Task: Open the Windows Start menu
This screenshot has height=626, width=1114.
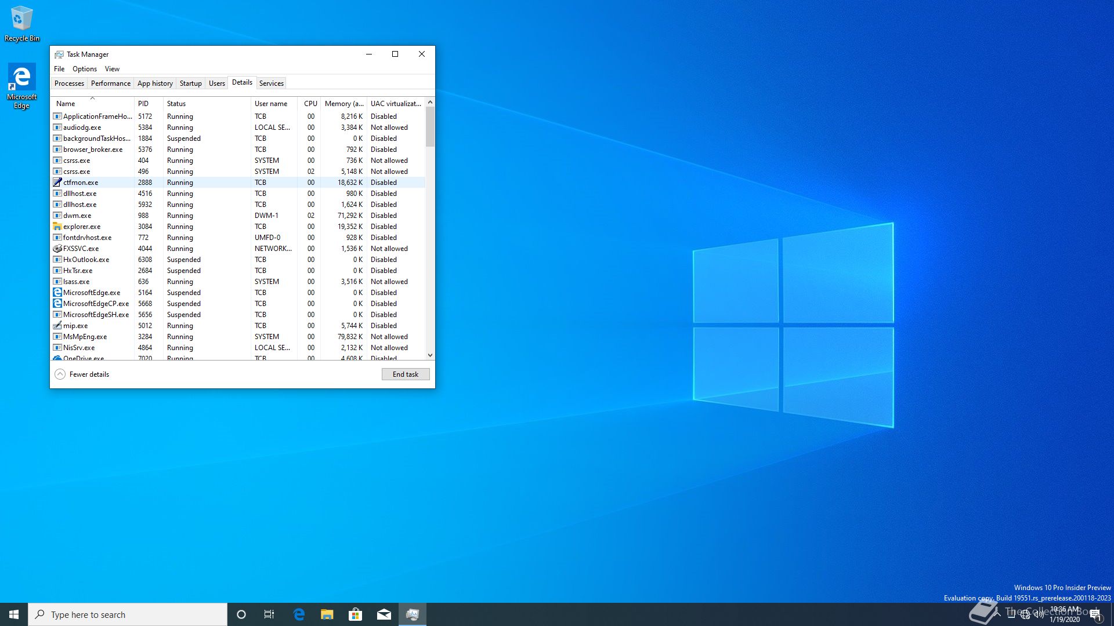Action: pos(14,614)
